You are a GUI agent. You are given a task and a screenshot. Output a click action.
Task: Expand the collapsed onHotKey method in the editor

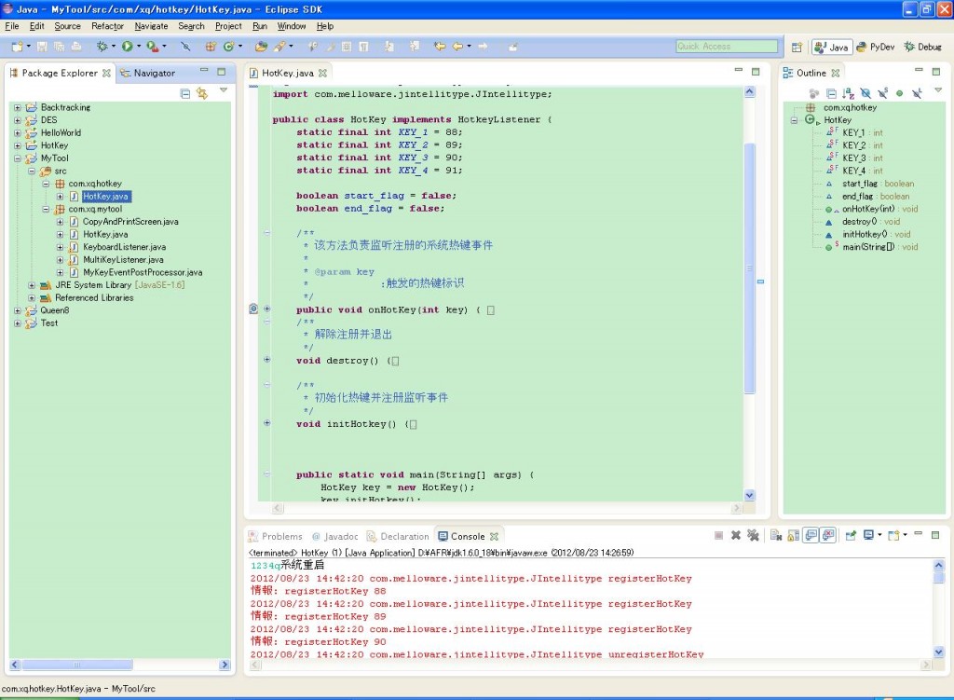coord(267,309)
